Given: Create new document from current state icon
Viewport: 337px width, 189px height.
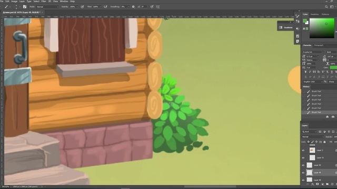Looking at the screenshot, I should click(x=328, y=117).
